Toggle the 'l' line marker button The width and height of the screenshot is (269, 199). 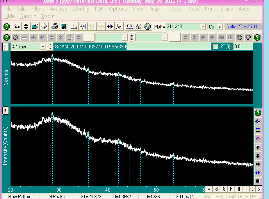coord(246,189)
